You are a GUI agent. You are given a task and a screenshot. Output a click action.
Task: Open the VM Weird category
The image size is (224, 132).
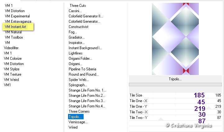(x=11, y=80)
